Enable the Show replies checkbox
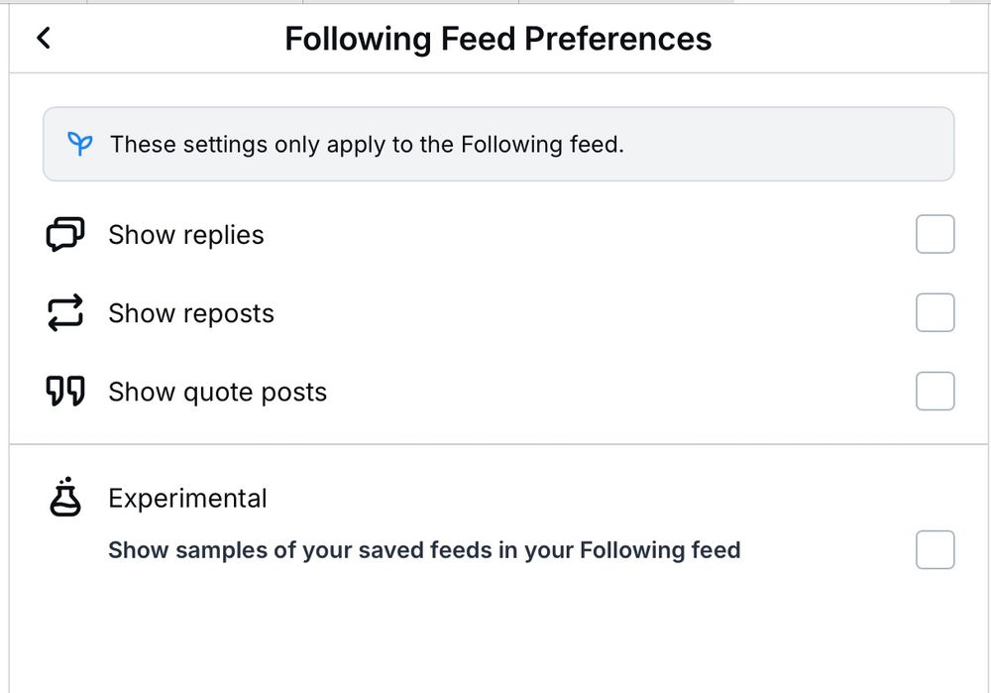 935,234
